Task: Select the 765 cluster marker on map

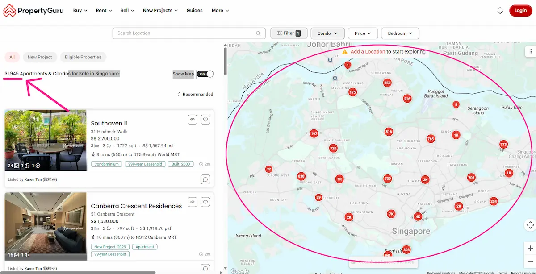Action: click(x=431, y=139)
